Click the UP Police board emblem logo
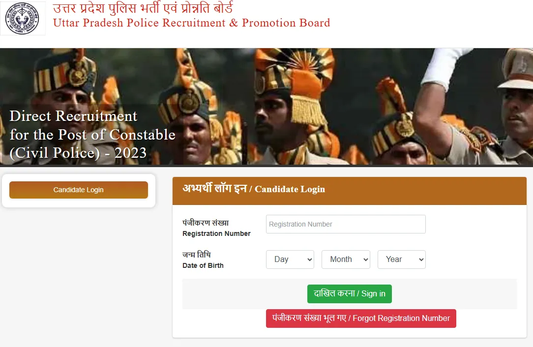Viewport: 533px width, 347px height. pyautogui.click(x=23, y=18)
